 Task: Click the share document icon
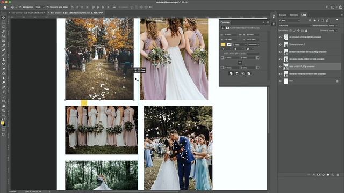pyautogui.click(x=341, y=7)
